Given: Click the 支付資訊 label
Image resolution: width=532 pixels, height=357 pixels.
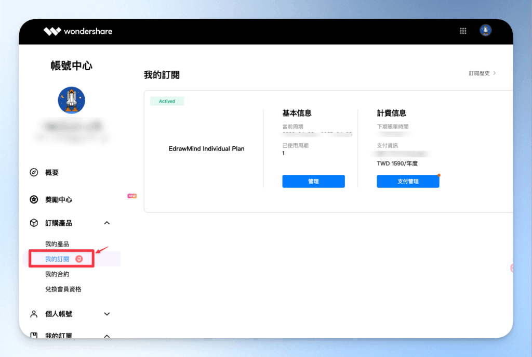Looking at the screenshot, I should coord(388,146).
